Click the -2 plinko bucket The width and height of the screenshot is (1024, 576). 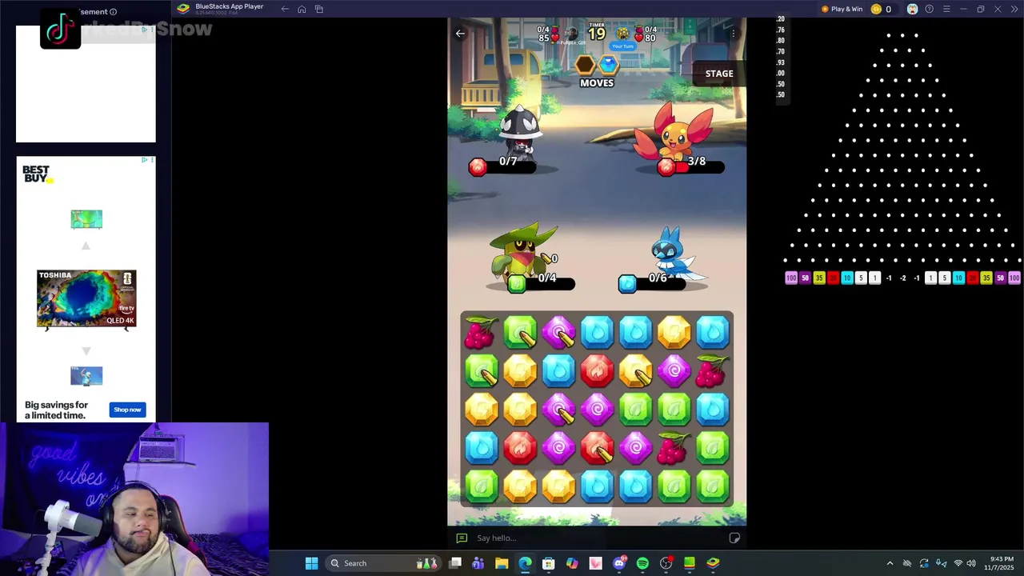[x=902, y=278]
